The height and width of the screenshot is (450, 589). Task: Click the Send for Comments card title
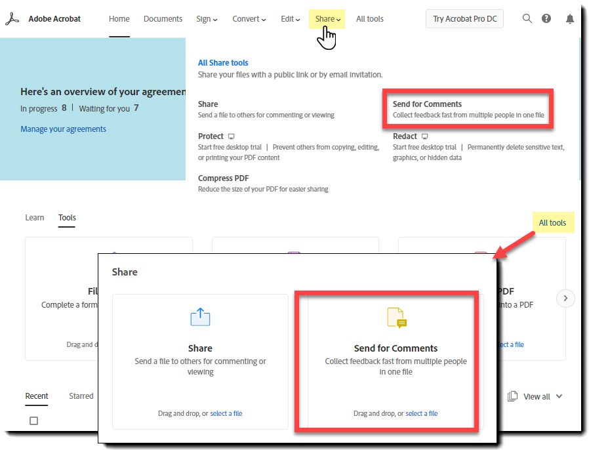coord(396,348)
